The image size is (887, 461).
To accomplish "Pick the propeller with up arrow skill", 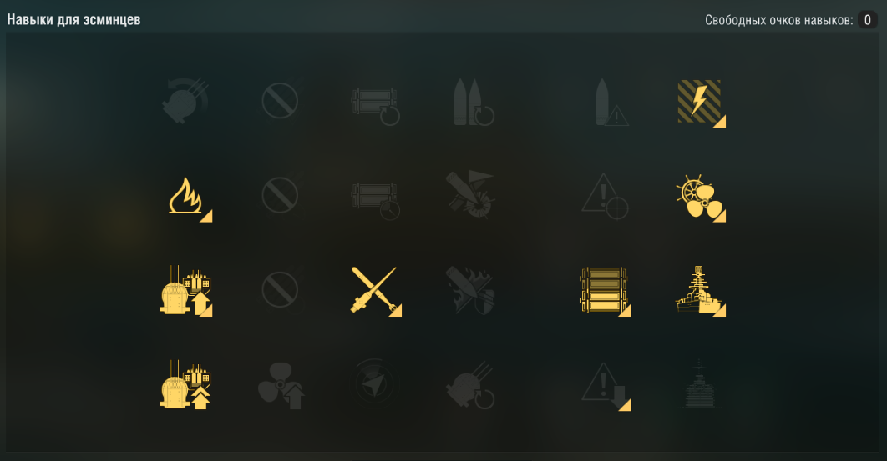I will 281,386.
